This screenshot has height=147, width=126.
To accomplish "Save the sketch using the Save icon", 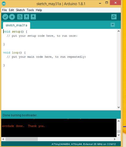I will (33, 17).
